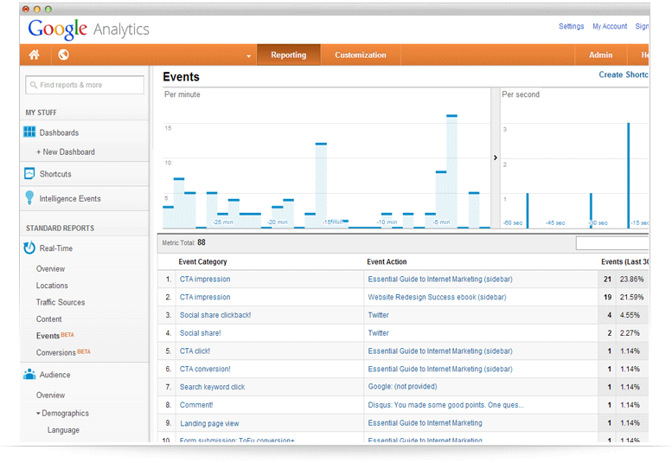
Task: Open Search keyword click category
Action: 212,387
